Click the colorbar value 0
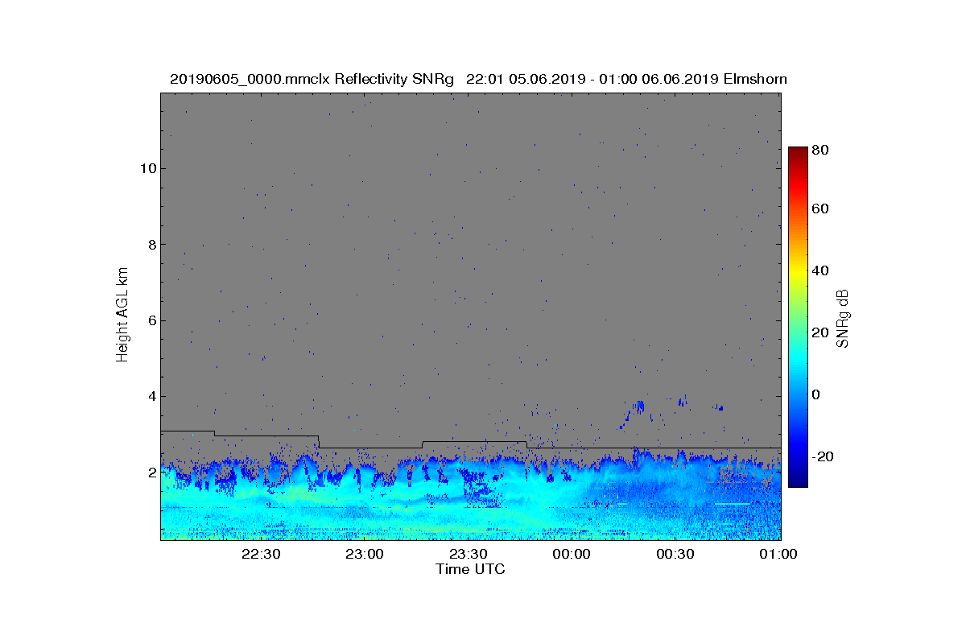The image size is (966, 644). coord(817,394)
